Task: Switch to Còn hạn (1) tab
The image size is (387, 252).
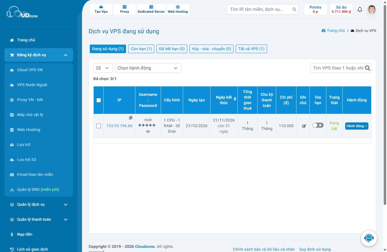Action: click(x=141, y=49)
